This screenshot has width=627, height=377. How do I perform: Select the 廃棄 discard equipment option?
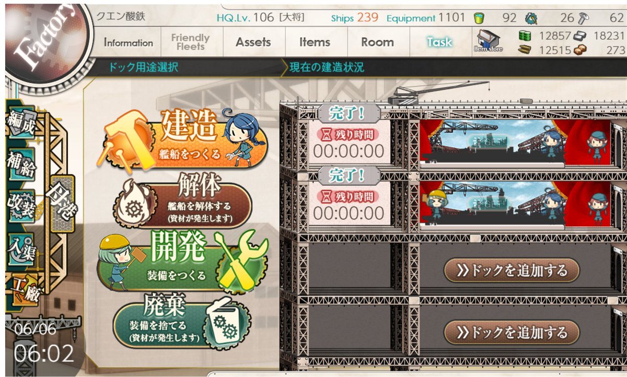coord(180,321)
